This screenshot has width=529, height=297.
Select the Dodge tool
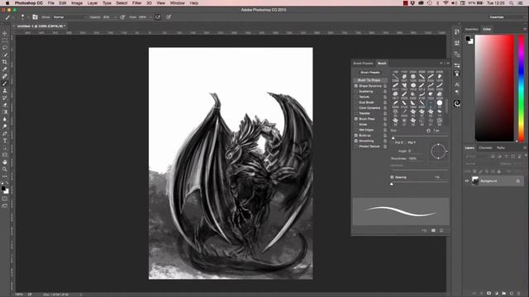click(5, 126)
